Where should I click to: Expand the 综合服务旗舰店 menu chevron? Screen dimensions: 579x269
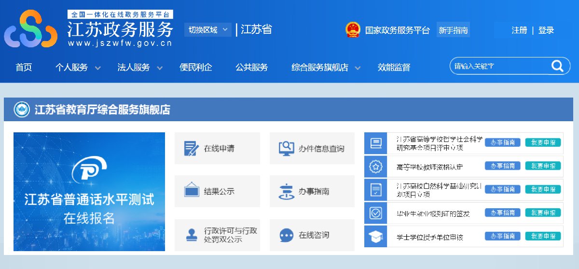(358, 68)
